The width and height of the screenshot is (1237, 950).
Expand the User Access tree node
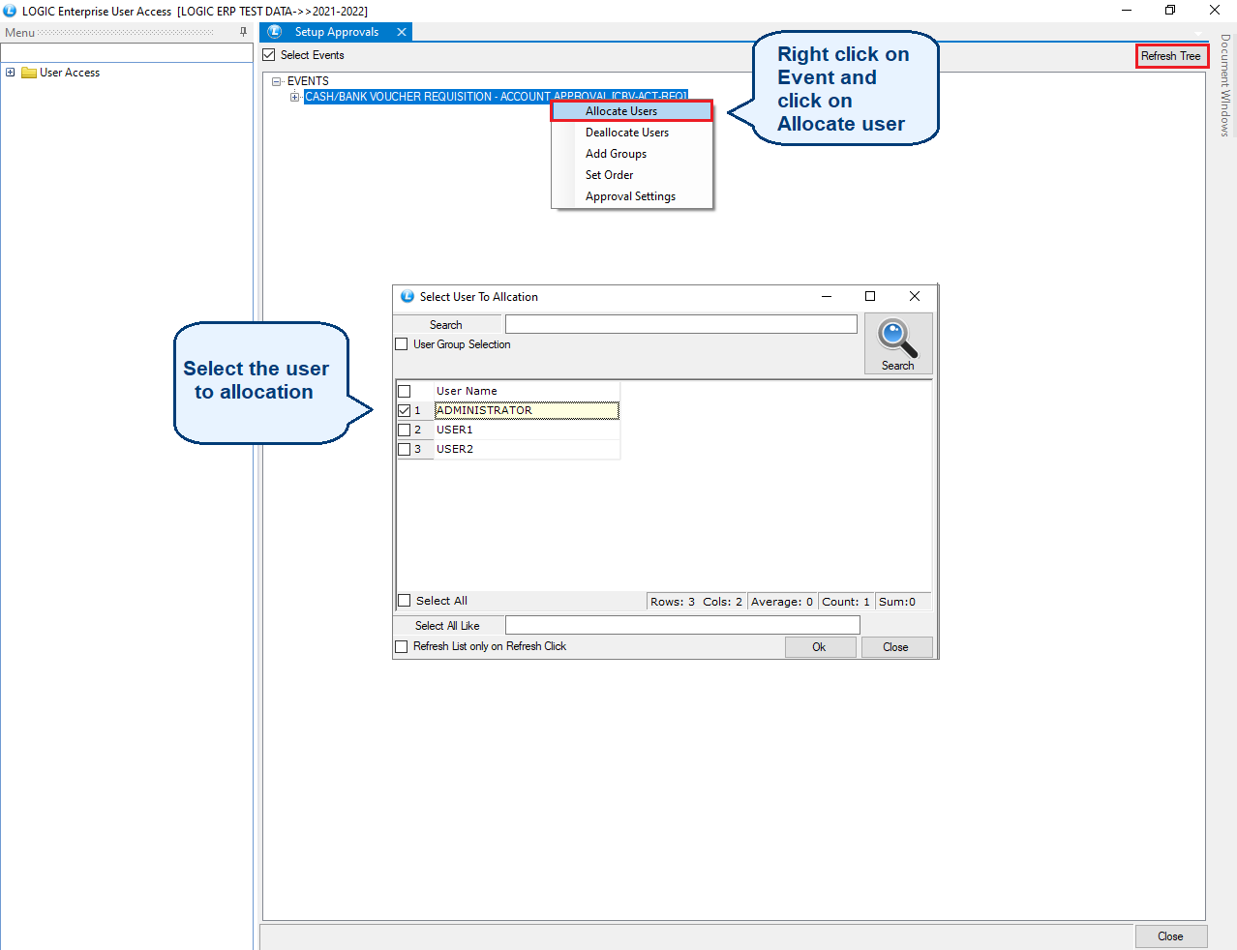pyautogui.click(x=11, y=73)
